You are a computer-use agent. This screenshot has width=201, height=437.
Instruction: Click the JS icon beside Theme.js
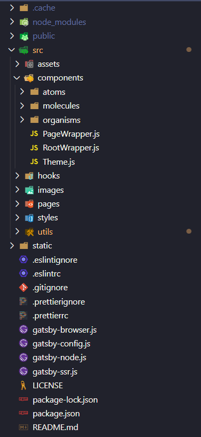pyautogui.click(x=34, y=162)
